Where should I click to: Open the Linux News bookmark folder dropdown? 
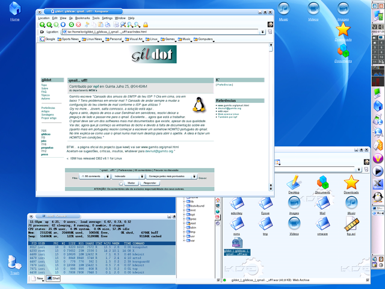point(92,39)
